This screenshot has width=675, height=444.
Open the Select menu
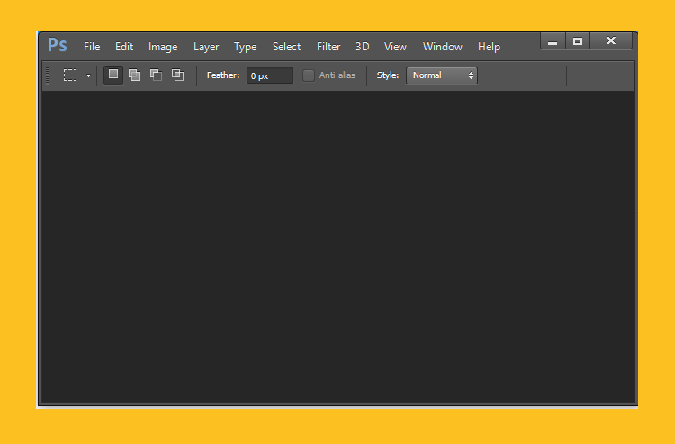click(286, 47)
